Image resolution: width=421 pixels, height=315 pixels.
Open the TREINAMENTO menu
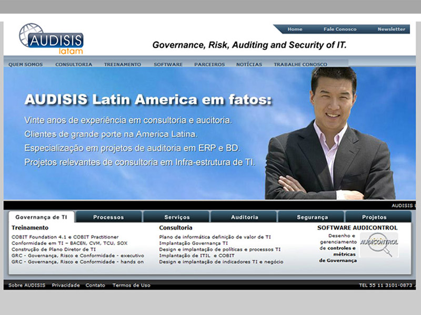[123, 65]
